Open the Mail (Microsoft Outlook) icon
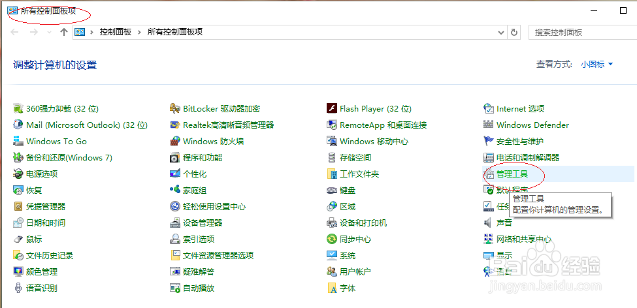This screenshot has height=308, width=637. (18, 125)
